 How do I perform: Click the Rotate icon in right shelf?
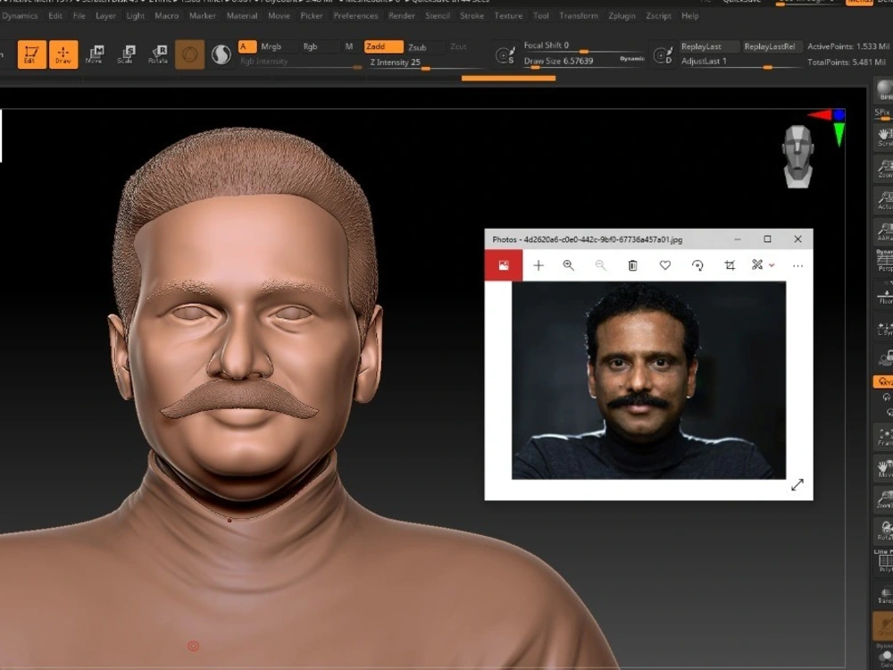coord(884,531)
